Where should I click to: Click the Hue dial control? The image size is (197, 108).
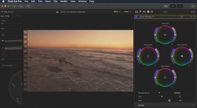169,100
